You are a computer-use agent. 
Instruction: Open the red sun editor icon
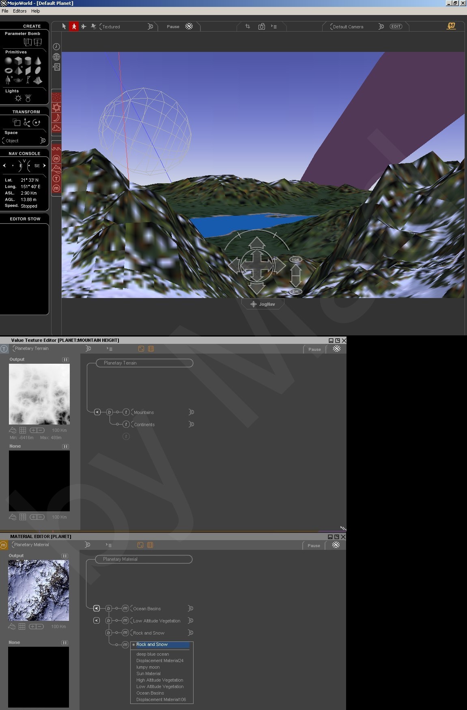pos(56,107)
